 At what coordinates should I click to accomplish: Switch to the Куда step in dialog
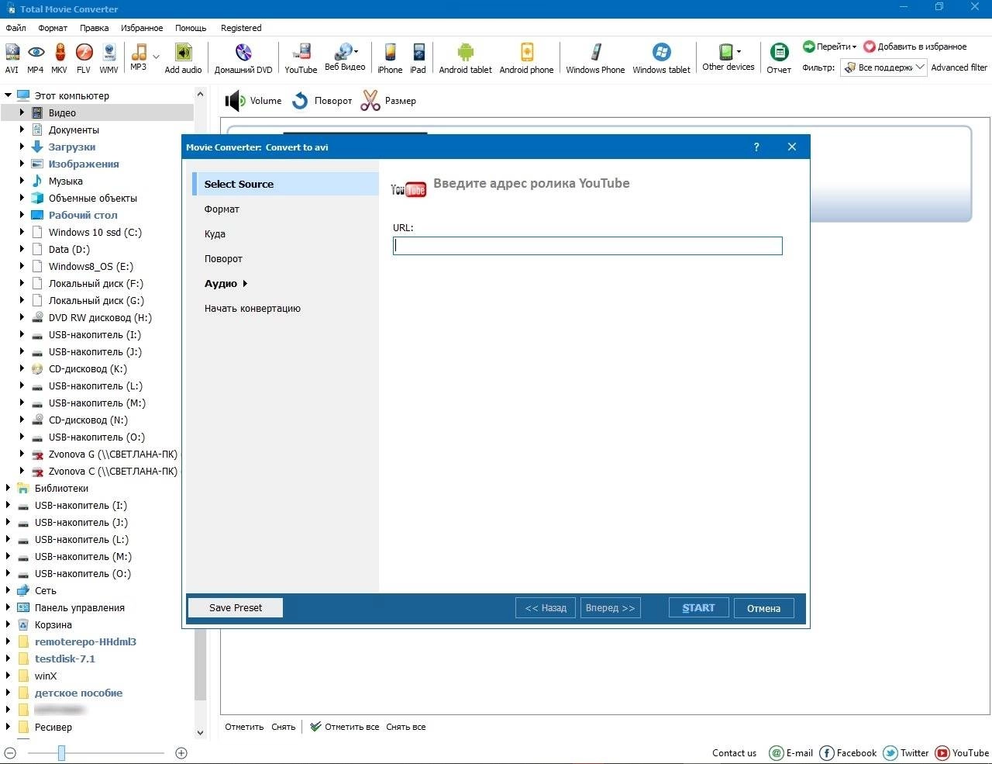[x=215, y=234]
